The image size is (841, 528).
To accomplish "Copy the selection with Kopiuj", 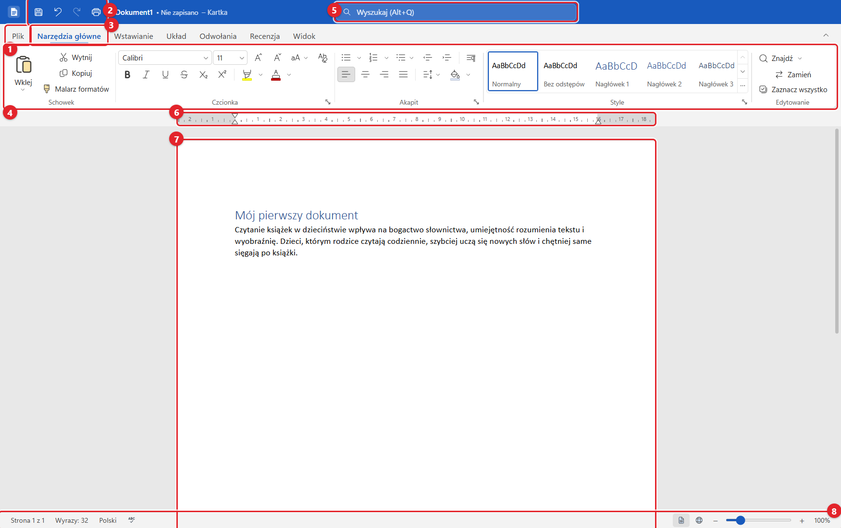I will (x=76, y=73).
